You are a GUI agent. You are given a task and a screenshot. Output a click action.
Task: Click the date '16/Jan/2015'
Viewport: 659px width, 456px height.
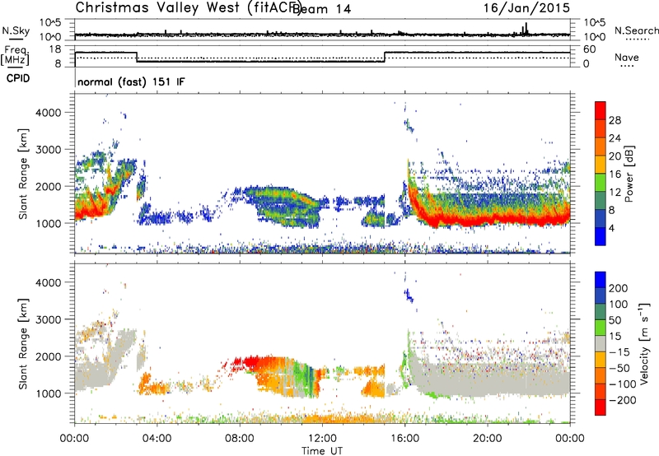[x=526, y=7]
